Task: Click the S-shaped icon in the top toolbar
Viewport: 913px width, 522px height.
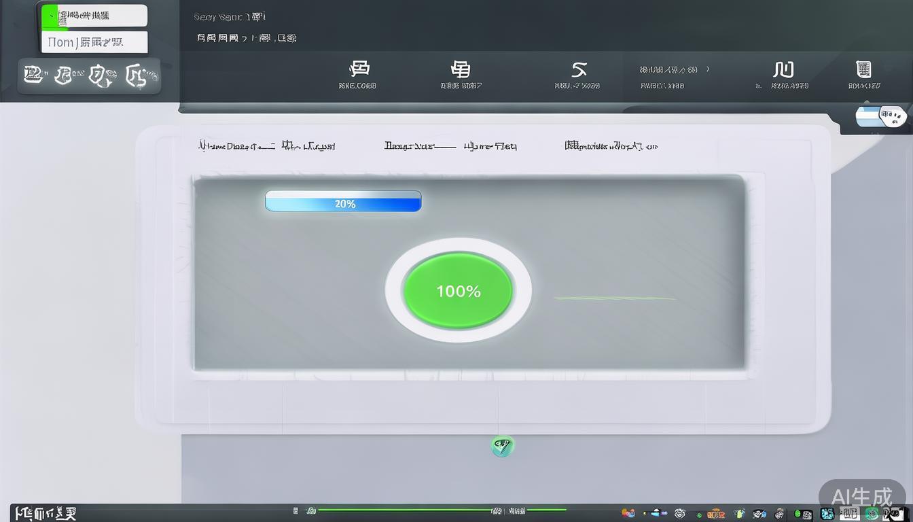Action: (579, 69)
